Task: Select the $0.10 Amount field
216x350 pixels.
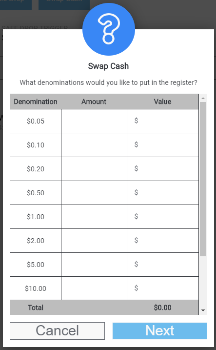Action: 94,145
